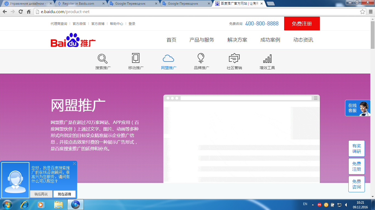Go to browser home page icon
The width and height of the screenshot is (375, 210).
tap(29, 12)
